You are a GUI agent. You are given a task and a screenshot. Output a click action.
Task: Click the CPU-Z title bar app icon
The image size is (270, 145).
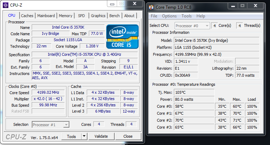click(6, 5)
